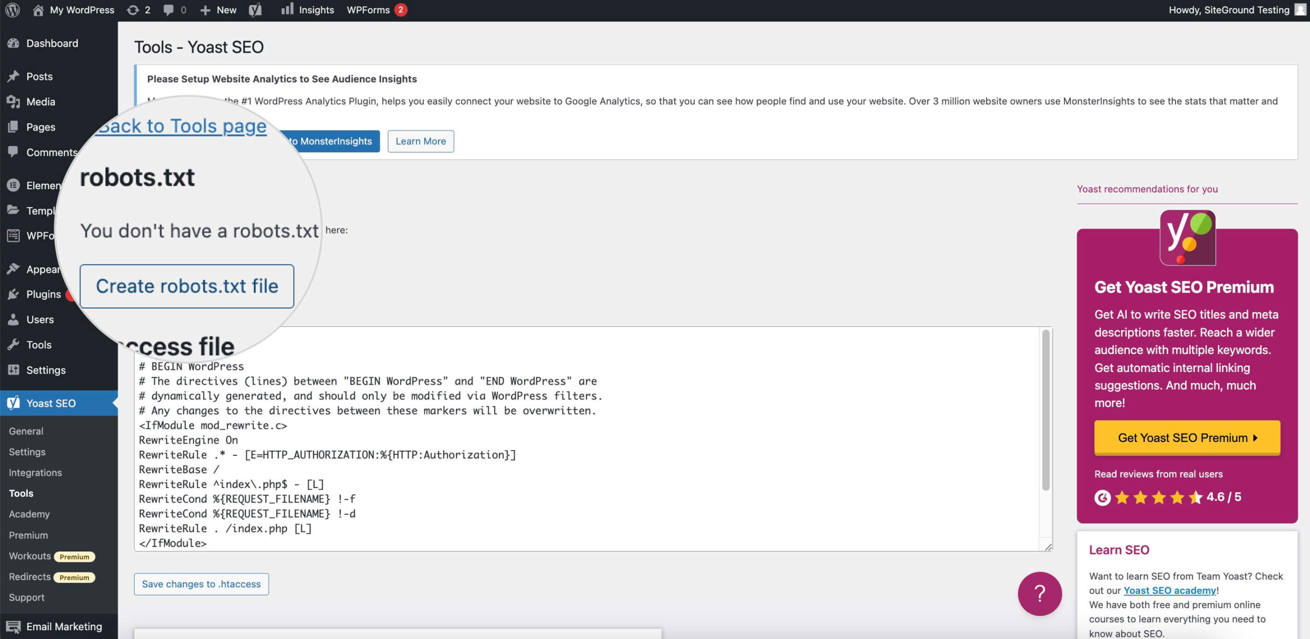Click the WPForms icon in sidebar
1310x639 pixels.
pyautogui.click(x=13, y=235)
